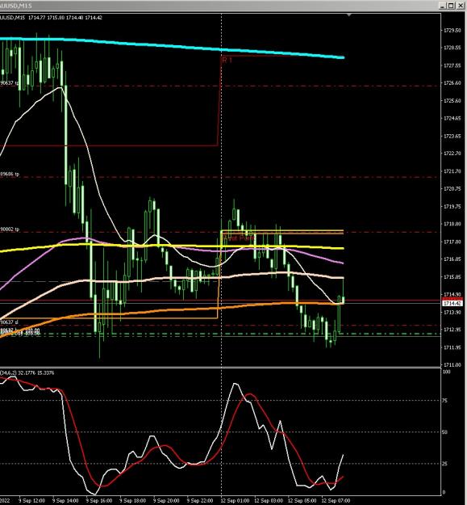This screenshot has width=467, height=505.
Task: Click the 12 Sep 01:00 time label
Action: coord(235,501)
